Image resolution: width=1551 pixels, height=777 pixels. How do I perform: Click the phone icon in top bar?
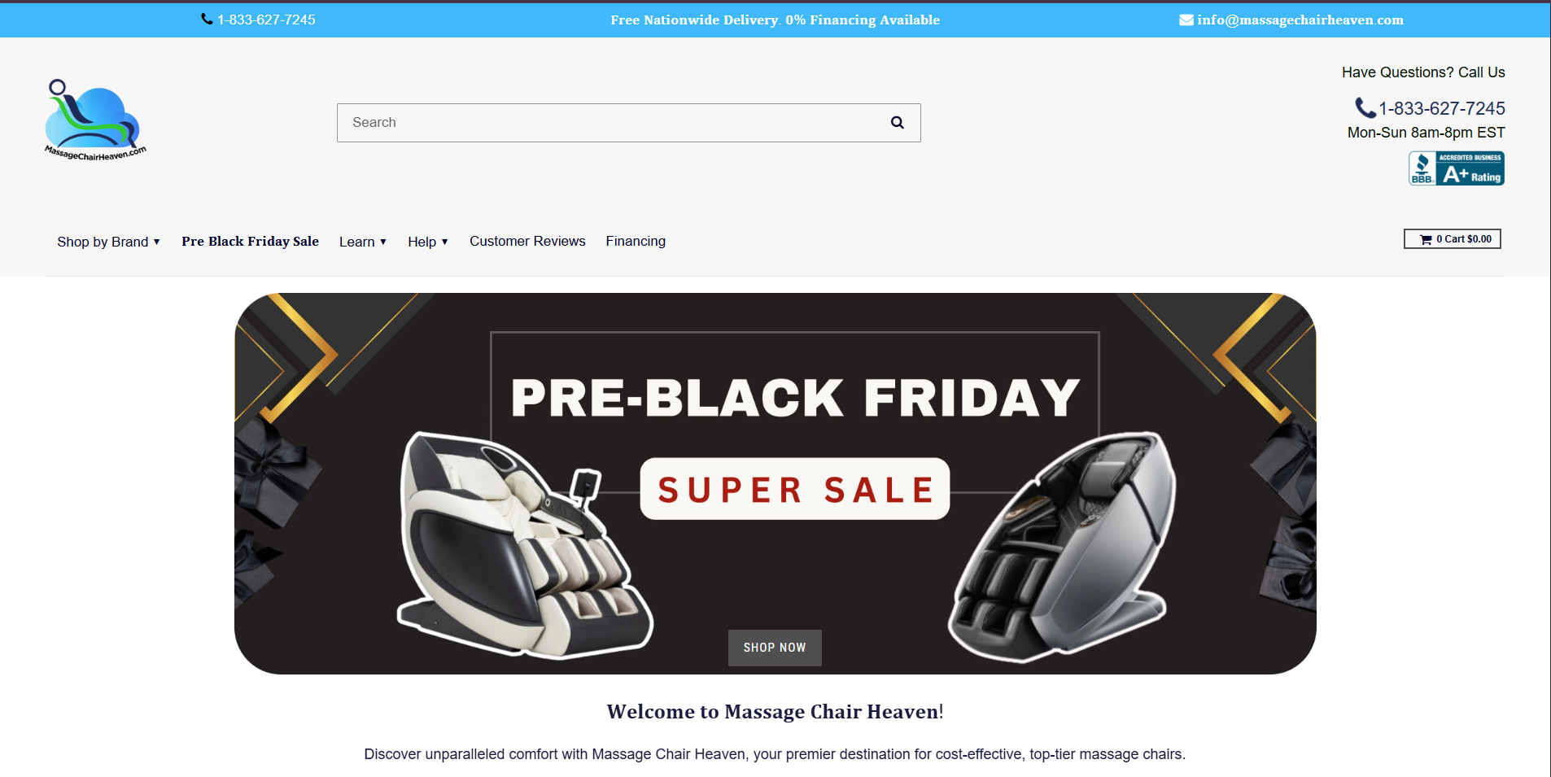[207, 19]
